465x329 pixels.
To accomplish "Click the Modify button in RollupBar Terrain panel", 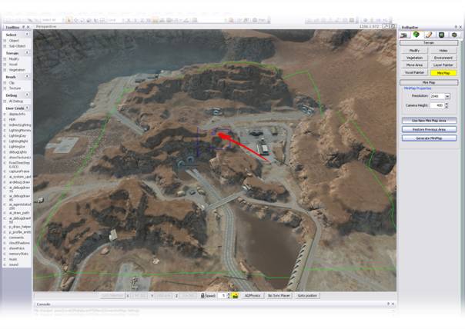I will (414, 51).
